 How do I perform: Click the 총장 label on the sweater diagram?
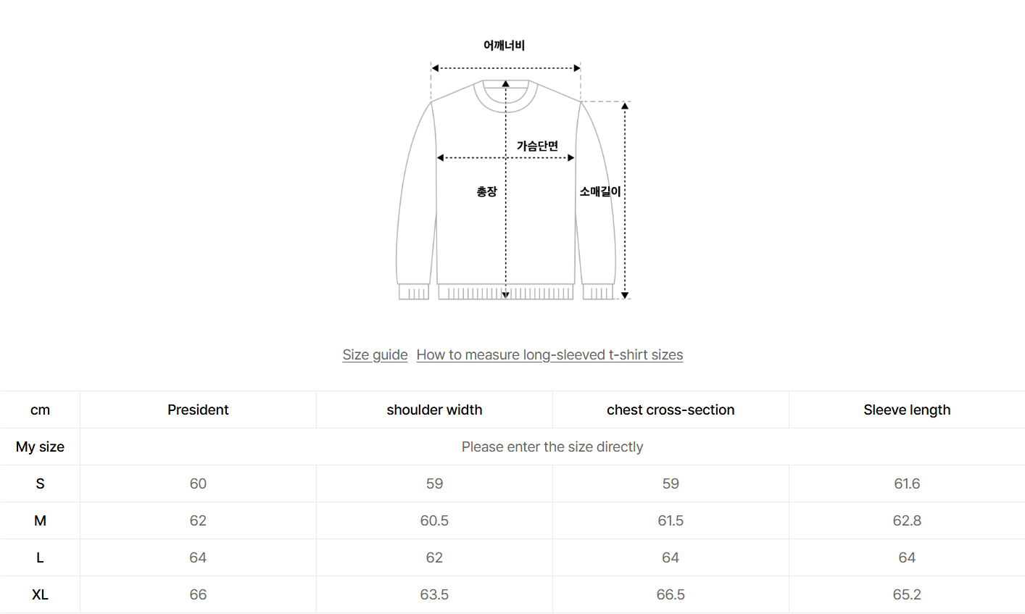click(x=486, y=191)
